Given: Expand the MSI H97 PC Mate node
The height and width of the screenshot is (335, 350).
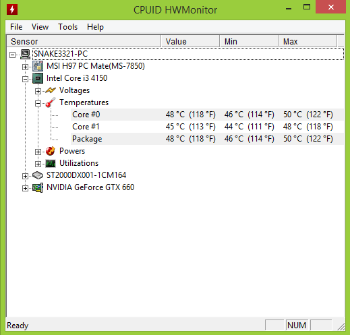Looking at the screenshot, I should click(x=25, y=67).
